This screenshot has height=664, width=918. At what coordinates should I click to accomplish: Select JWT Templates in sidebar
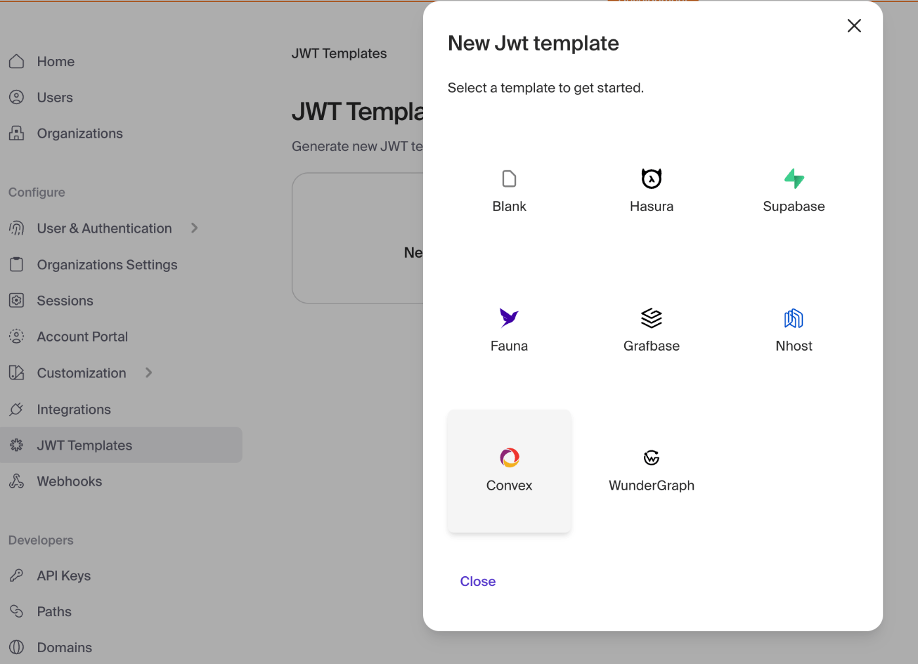tap(121, 445)
